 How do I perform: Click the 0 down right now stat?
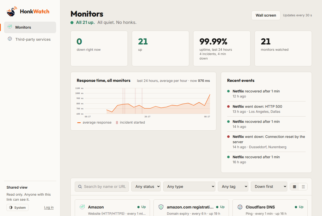tap(99, 48)
